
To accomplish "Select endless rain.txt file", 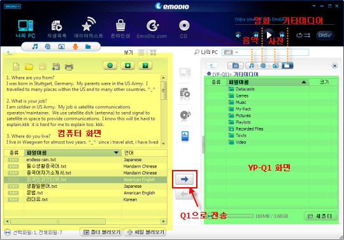I will click(x=85, y=160).
